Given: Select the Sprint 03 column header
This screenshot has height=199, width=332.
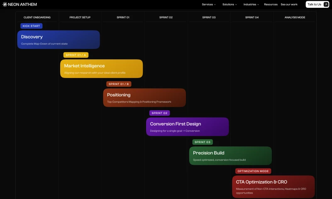Looking at the screenshot, I should (x=209, y=17).
